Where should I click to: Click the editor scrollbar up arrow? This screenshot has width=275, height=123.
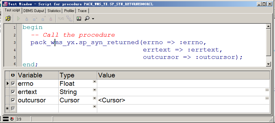[268, 27]
